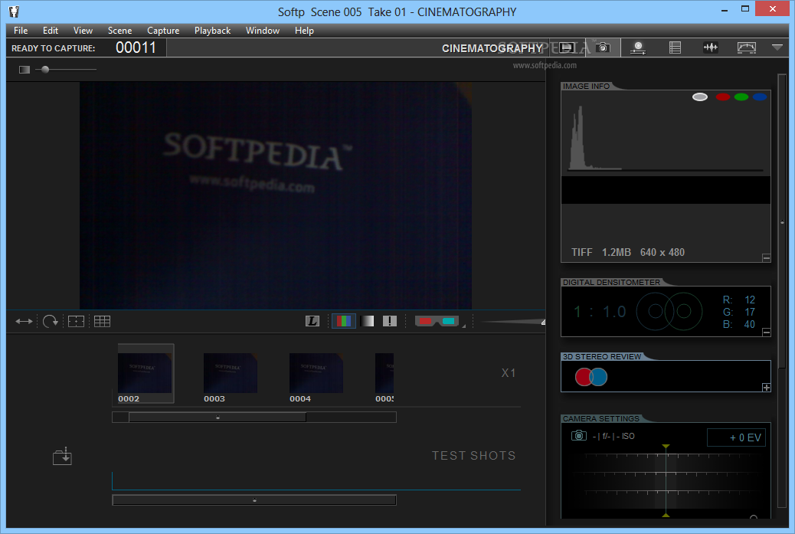Toggle the L live view button
The width and height of the screenshot is (795, 534).
pos(312,321)
